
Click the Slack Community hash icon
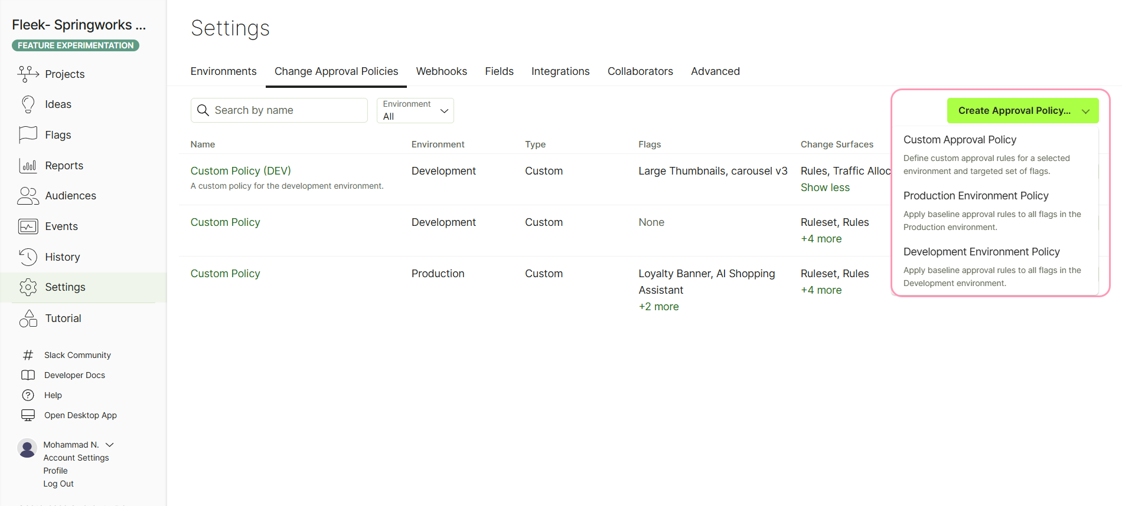[28, 355]
